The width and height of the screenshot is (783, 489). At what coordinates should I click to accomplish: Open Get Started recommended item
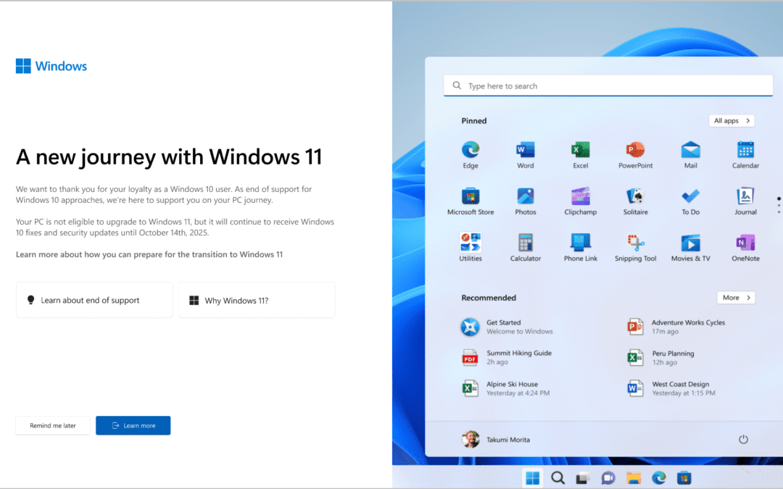pos(507,327)
